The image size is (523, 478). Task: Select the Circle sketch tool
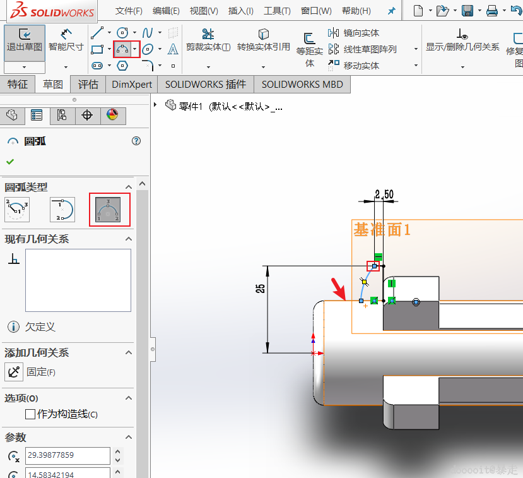pyautogui.click(x=122, y=33)
